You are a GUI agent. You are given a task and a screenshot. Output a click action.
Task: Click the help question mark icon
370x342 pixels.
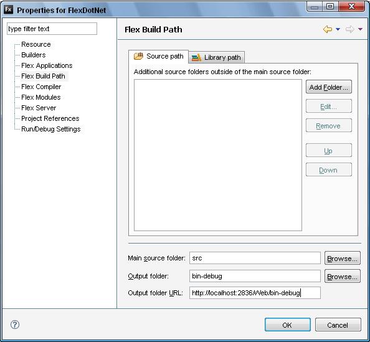click(15, 325)
